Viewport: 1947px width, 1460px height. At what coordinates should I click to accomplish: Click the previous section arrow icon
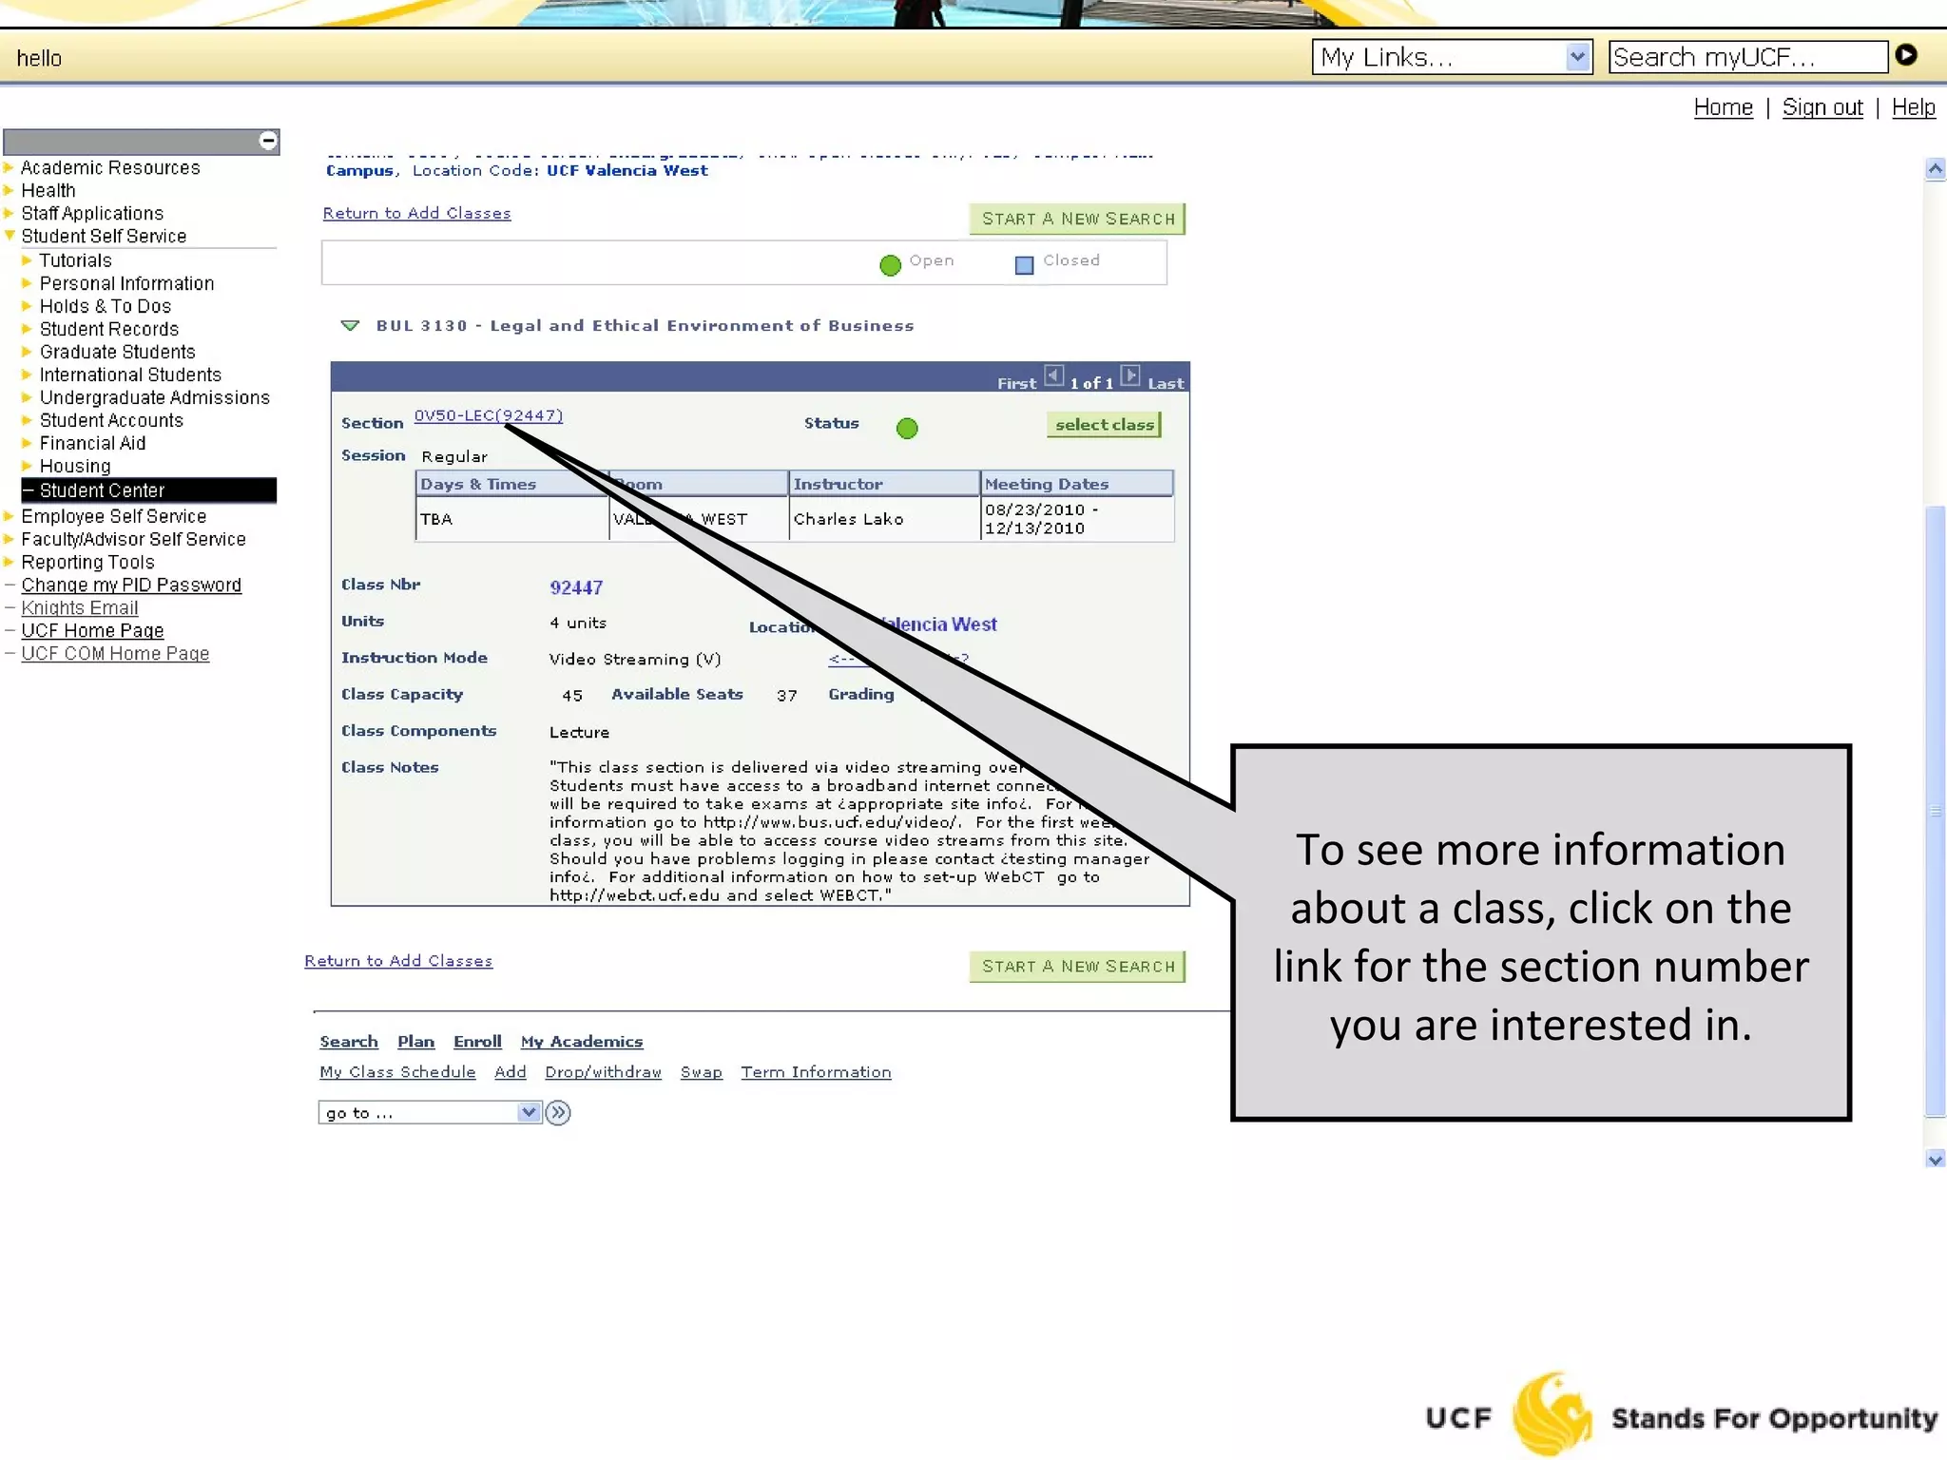(1053, 375)
